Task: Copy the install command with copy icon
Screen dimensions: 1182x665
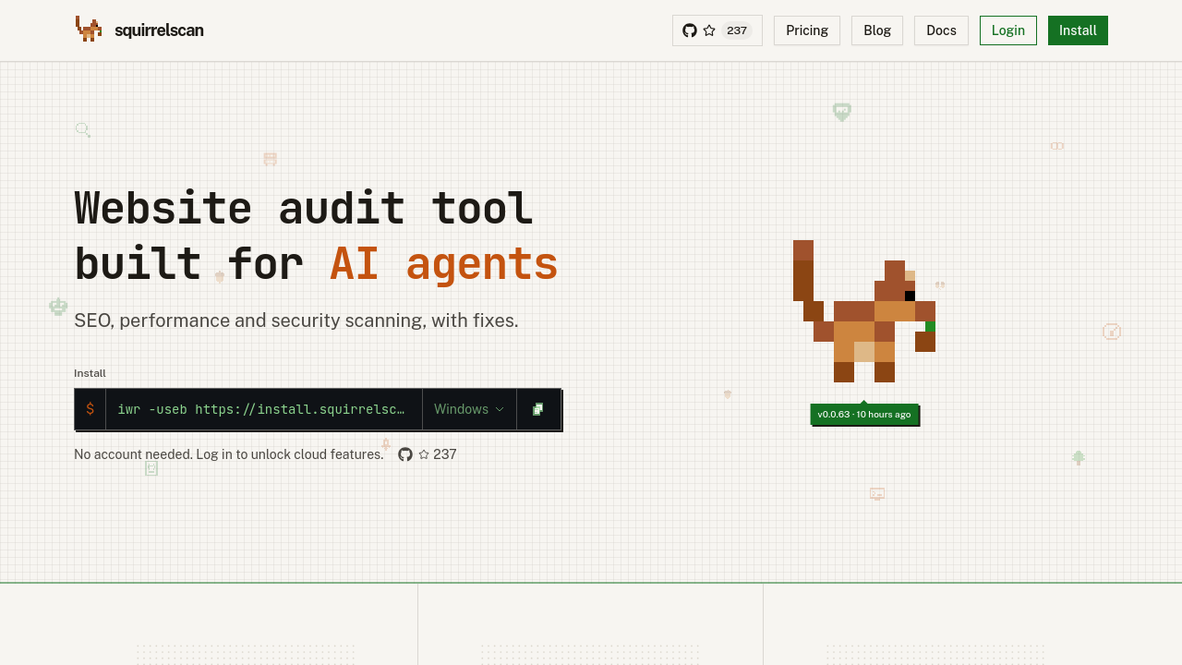Action: (538, 409)
